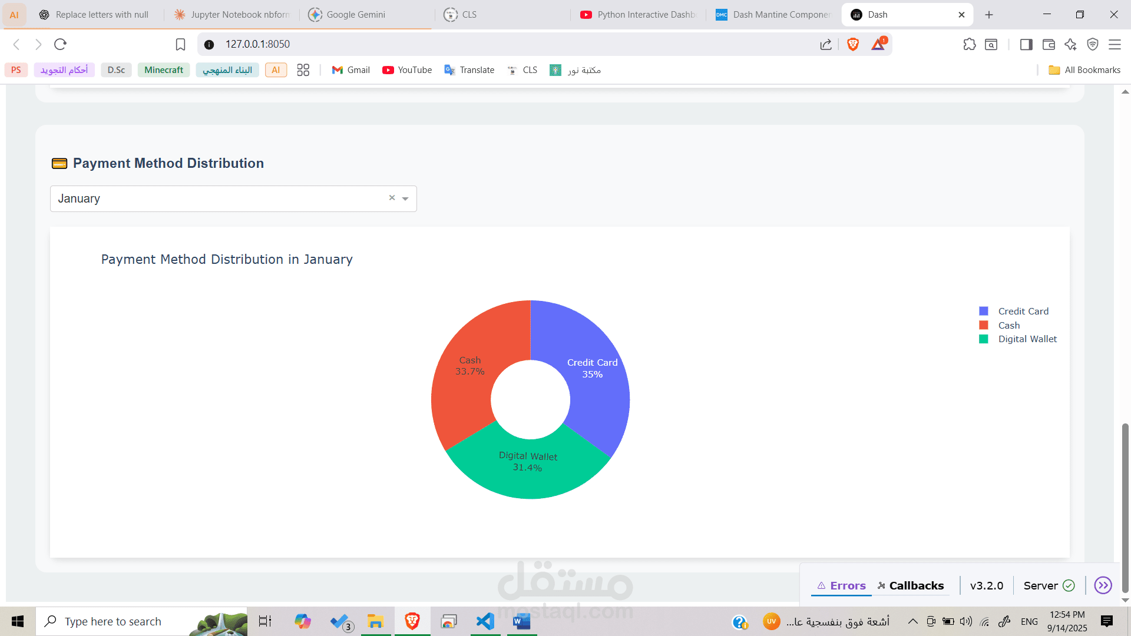Switch to the Google Gemini tab

pos(355,15)
